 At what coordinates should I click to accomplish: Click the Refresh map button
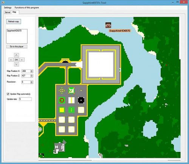pyautogui.click(x=14, y=22)
